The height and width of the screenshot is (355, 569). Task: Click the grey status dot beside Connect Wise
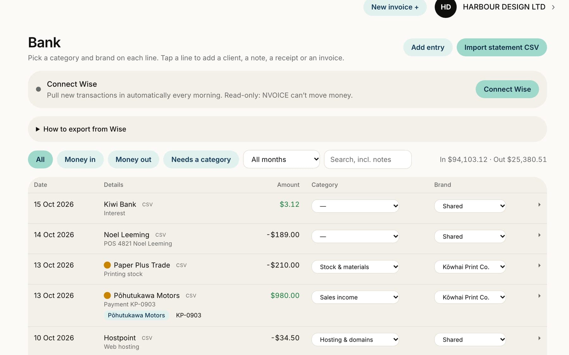point(39,89)
